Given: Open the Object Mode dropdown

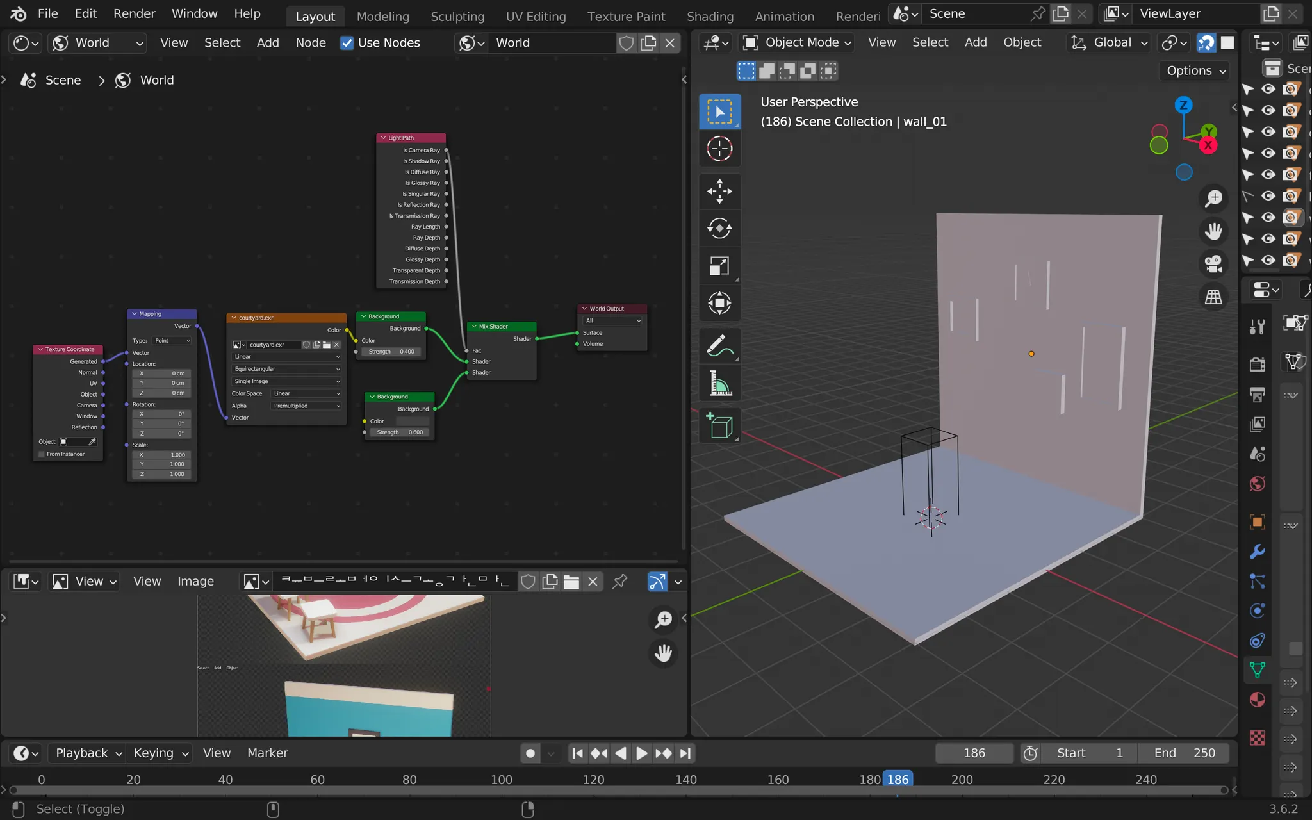Looking at the screenshot, I should [797, 43].
